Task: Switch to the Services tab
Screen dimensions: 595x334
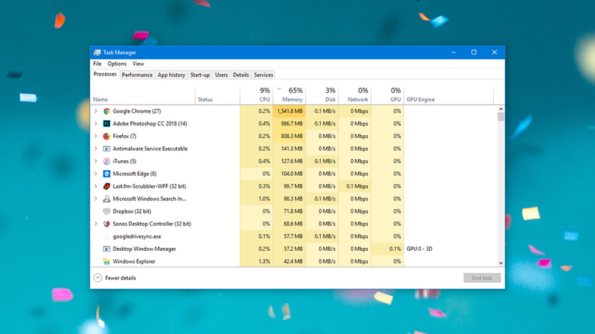Action: 263,75
